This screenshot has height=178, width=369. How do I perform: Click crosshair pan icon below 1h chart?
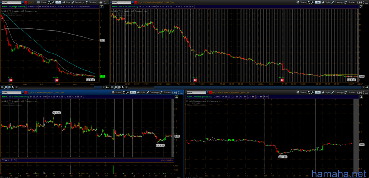[112, 87]
